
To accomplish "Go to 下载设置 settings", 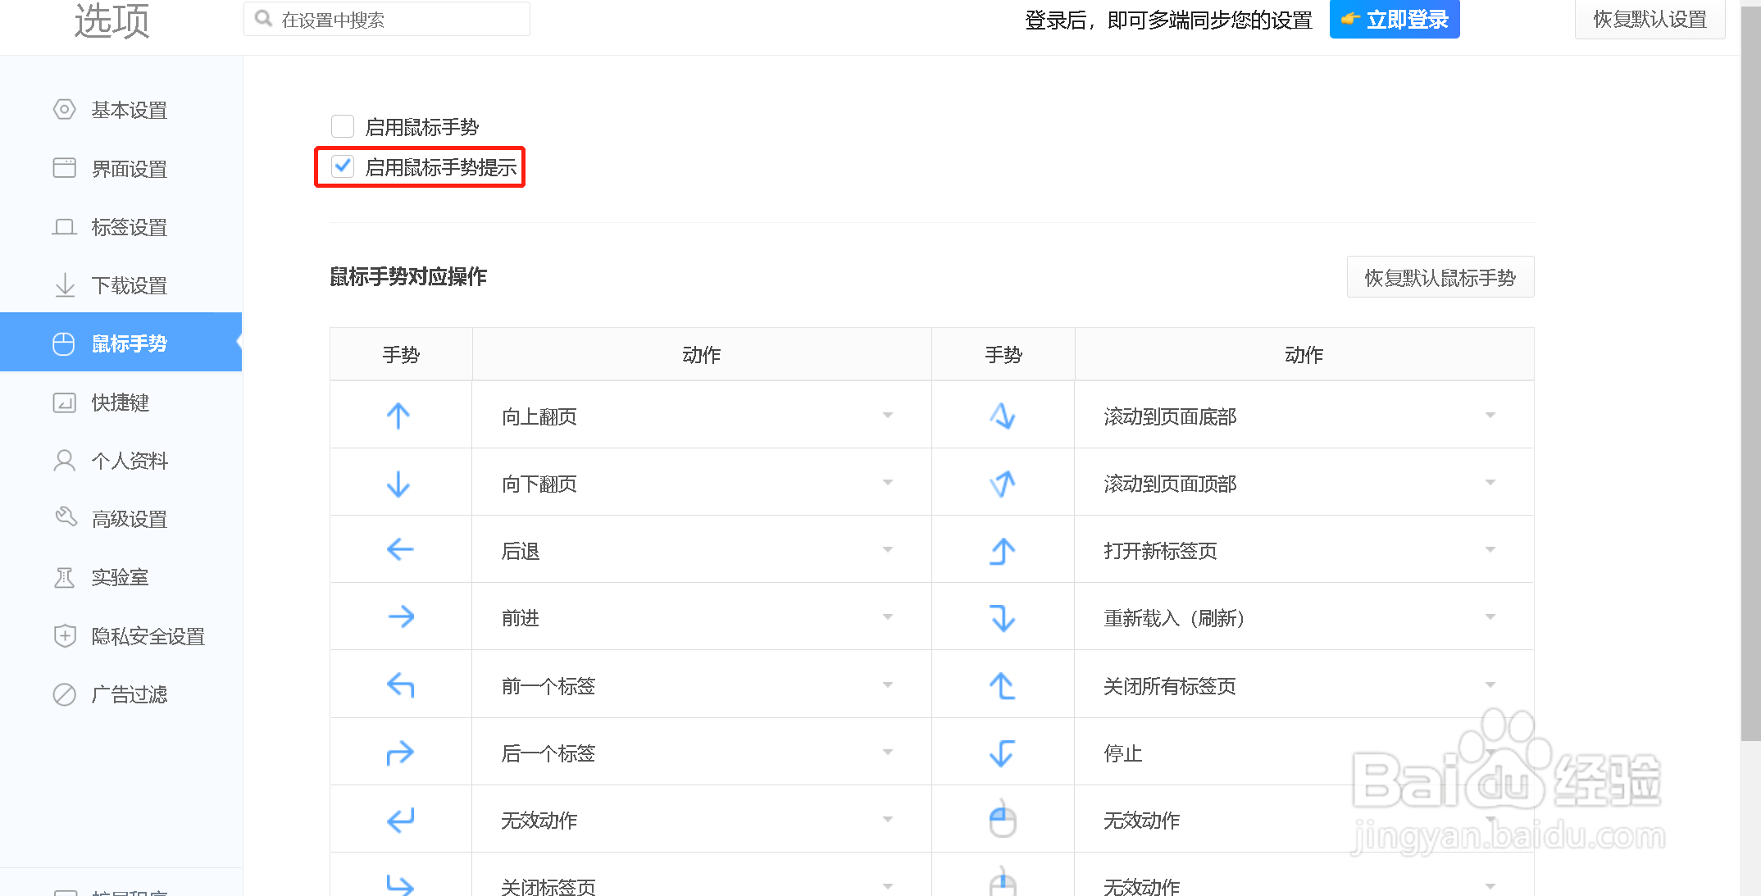I will pyautogui.click(x=130, y=285).
